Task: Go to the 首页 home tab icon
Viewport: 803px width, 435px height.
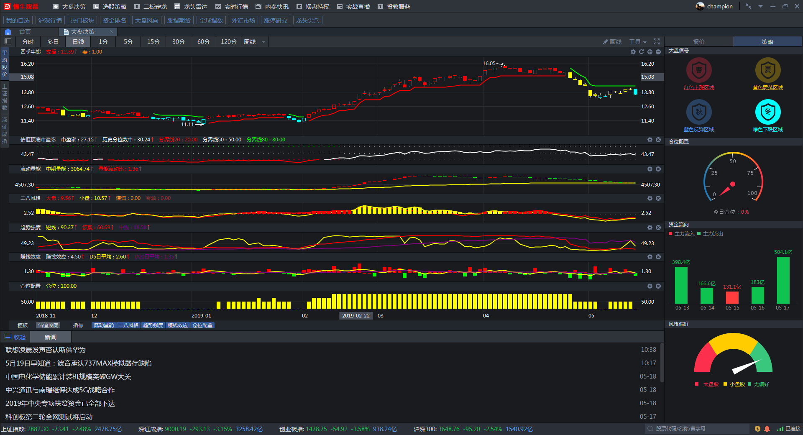Action: (8, 32)
